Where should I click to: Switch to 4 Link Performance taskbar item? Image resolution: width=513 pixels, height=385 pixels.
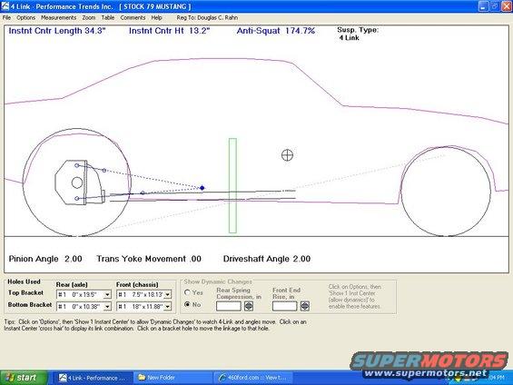tap(93, 378)
